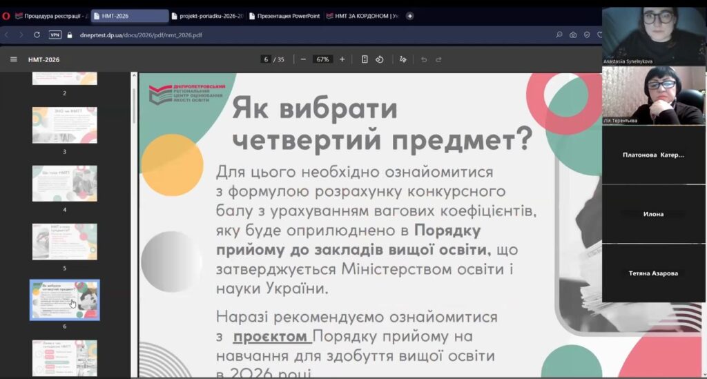Click the fit to page icon
The width and height of the screenshot is (707, 379).
coord(365,59)
